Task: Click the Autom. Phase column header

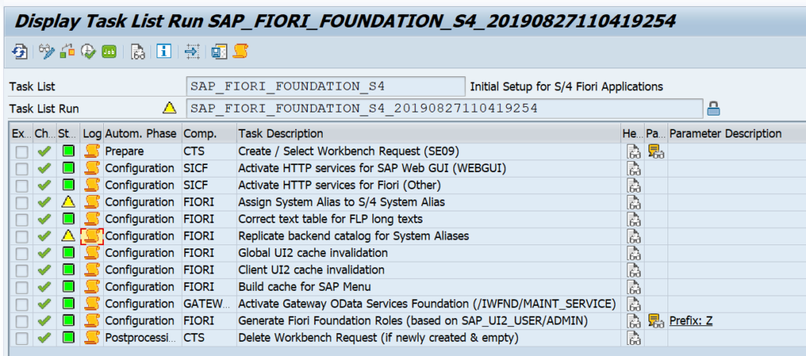Action: tap(142, 134)
